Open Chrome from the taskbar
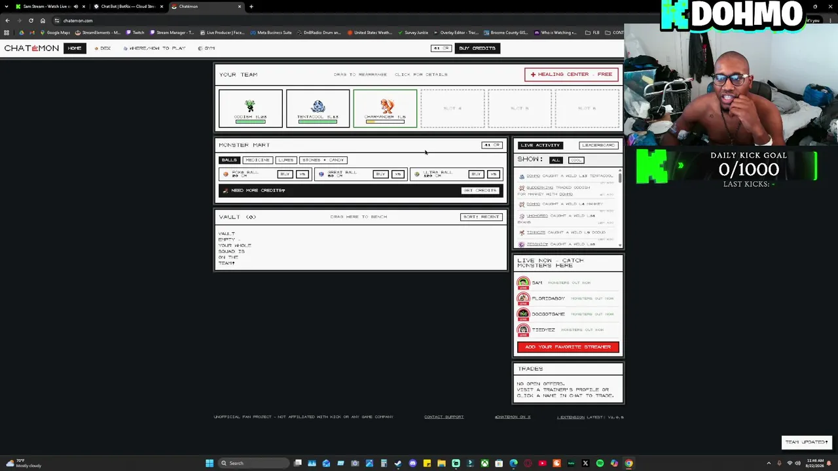This screenshot has height=471, width=838. pos(628,463)
